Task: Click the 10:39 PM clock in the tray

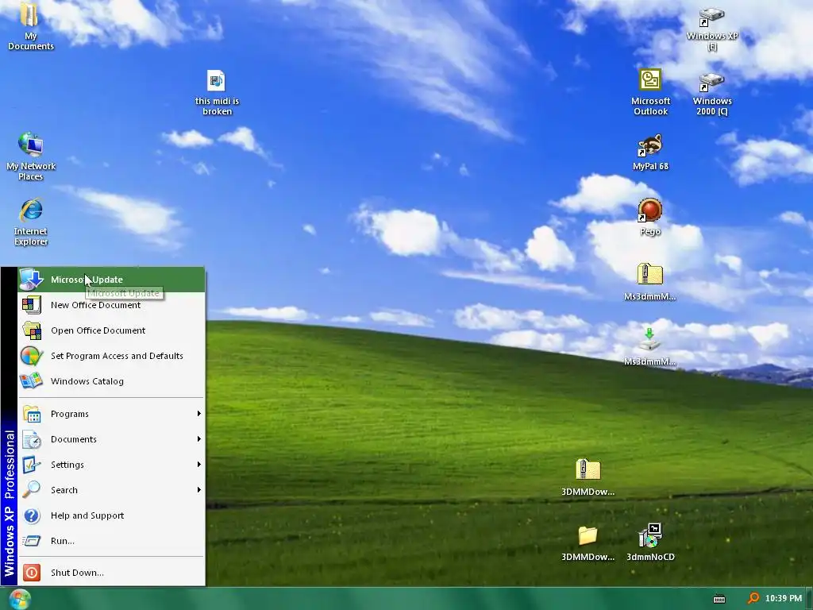Action: (783, 599)
